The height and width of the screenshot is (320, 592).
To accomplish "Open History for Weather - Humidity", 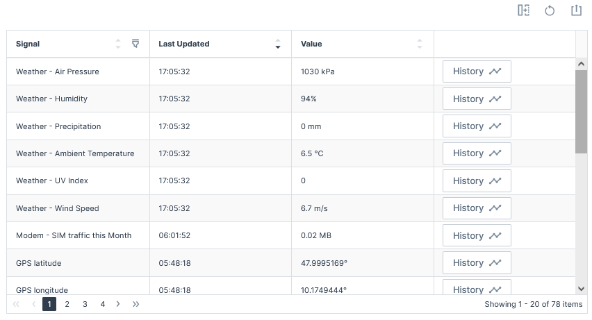I will click(477, 99).
